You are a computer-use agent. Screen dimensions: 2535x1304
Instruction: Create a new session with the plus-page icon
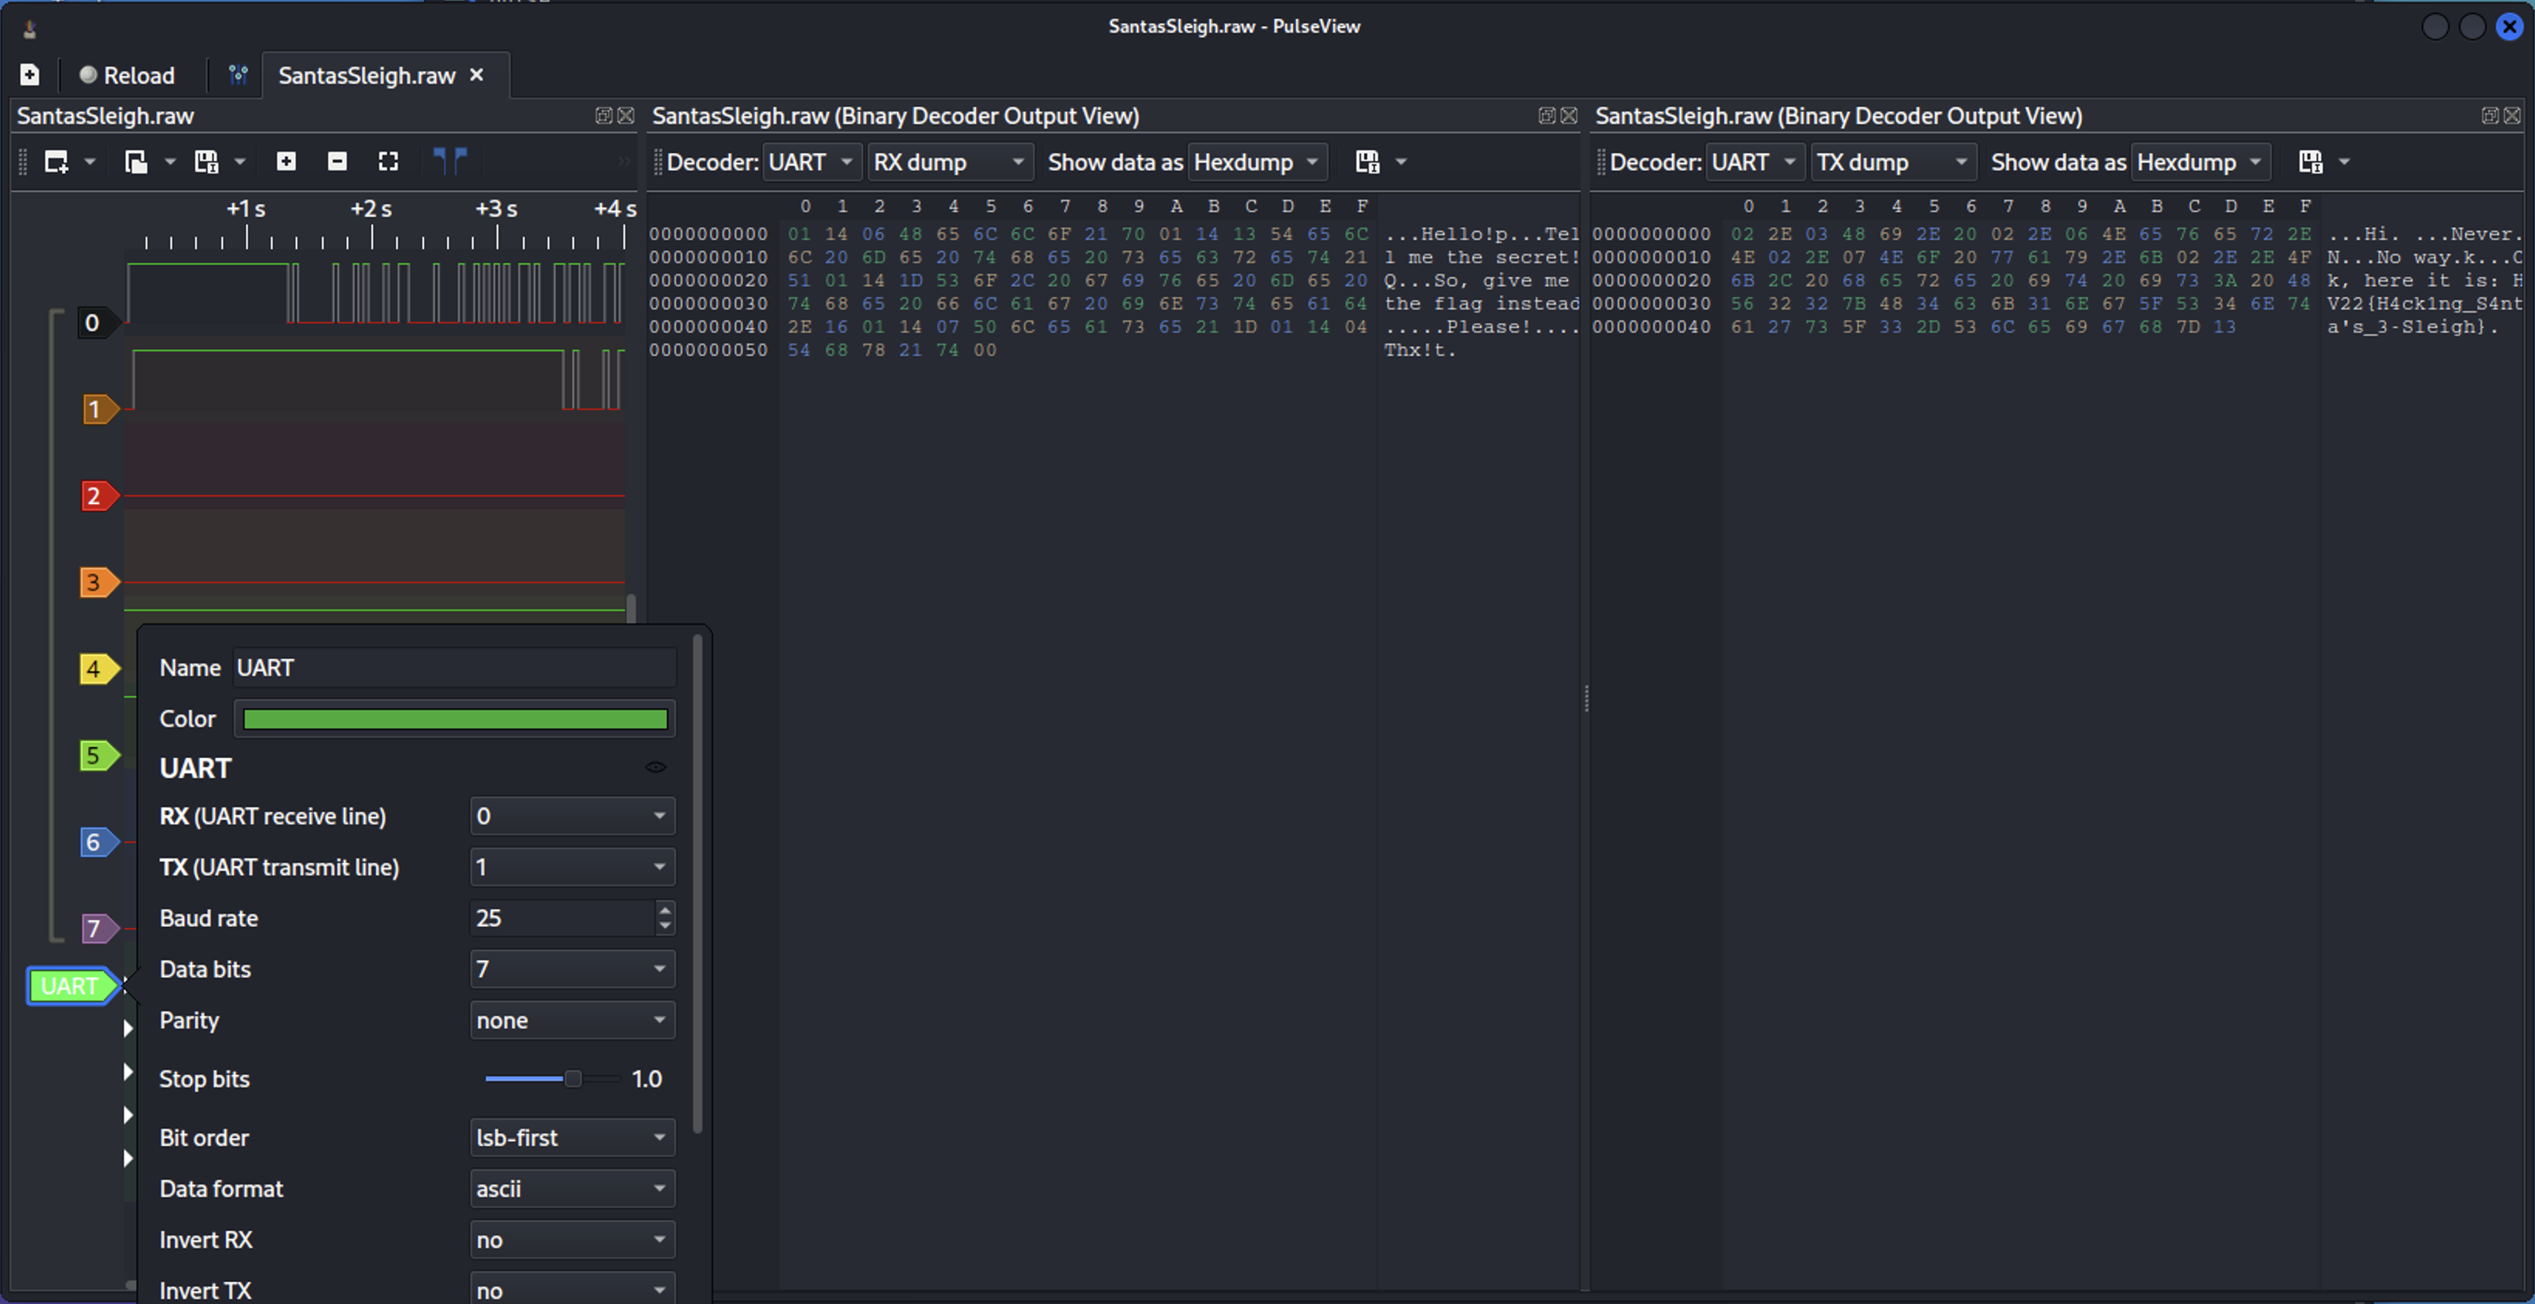coord(29,75)
